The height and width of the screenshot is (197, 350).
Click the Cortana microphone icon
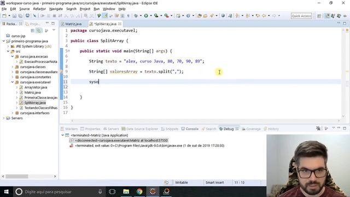[100, 192]
